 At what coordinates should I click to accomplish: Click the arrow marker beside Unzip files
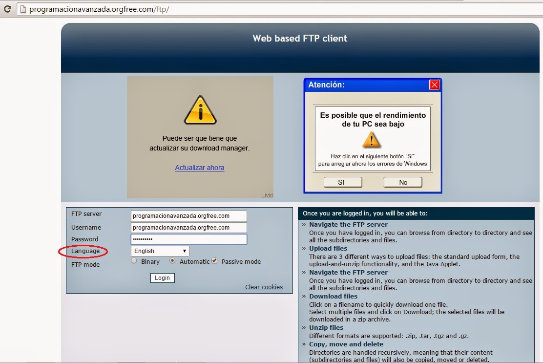point(303,328)
